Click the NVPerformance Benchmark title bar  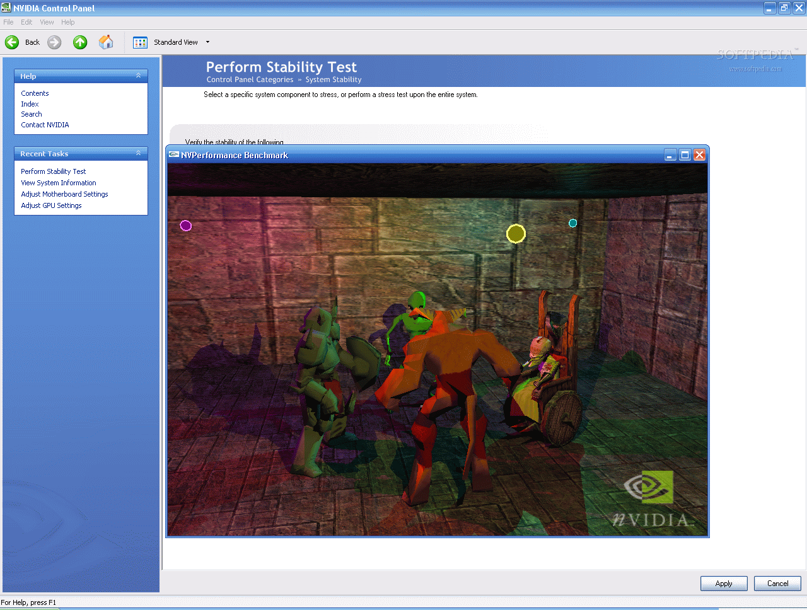click(438, 155)
